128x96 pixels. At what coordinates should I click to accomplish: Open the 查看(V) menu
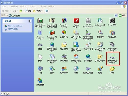(24, 6)
